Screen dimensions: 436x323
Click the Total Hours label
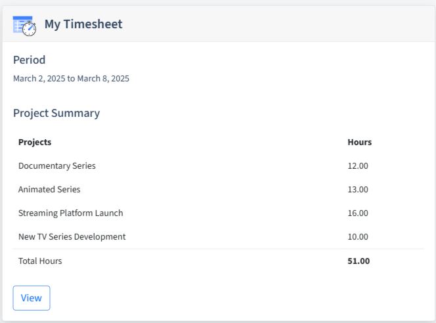coord(40,261)
